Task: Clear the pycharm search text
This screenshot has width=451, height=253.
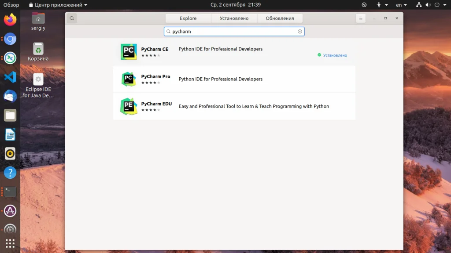Action: pyautogui.click(x=300, y=32)
